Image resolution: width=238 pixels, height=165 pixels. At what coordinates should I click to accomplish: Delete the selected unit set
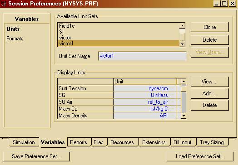[x=210, y=40]
